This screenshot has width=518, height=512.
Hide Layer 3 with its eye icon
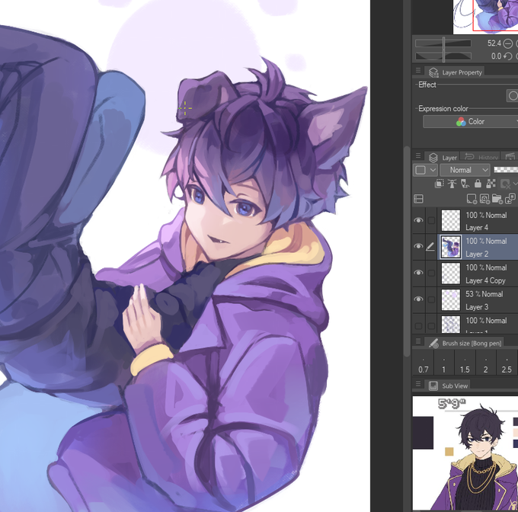(x=418, y=299)
